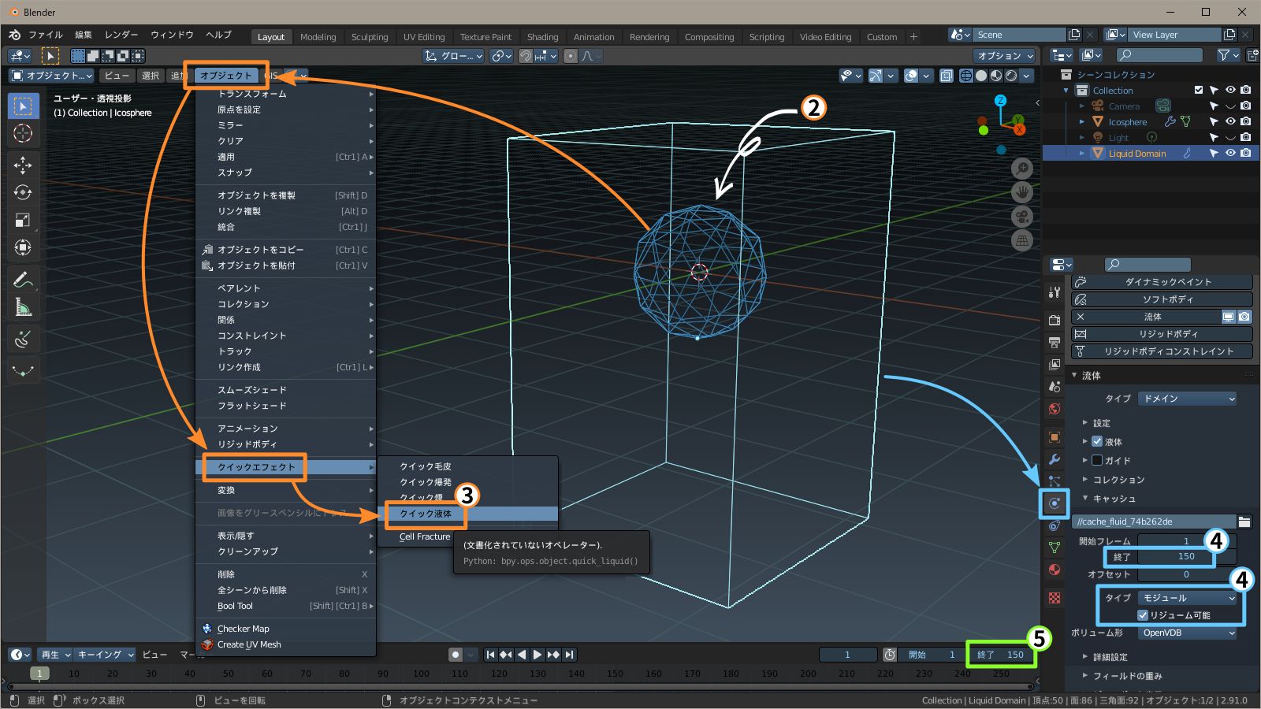Open クイックエフェクト submenu
Screen dimensions: 1261x709
click(x=286, y=467)
